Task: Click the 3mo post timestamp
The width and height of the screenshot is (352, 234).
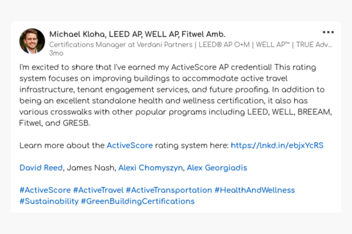Action: coord(56,53)
